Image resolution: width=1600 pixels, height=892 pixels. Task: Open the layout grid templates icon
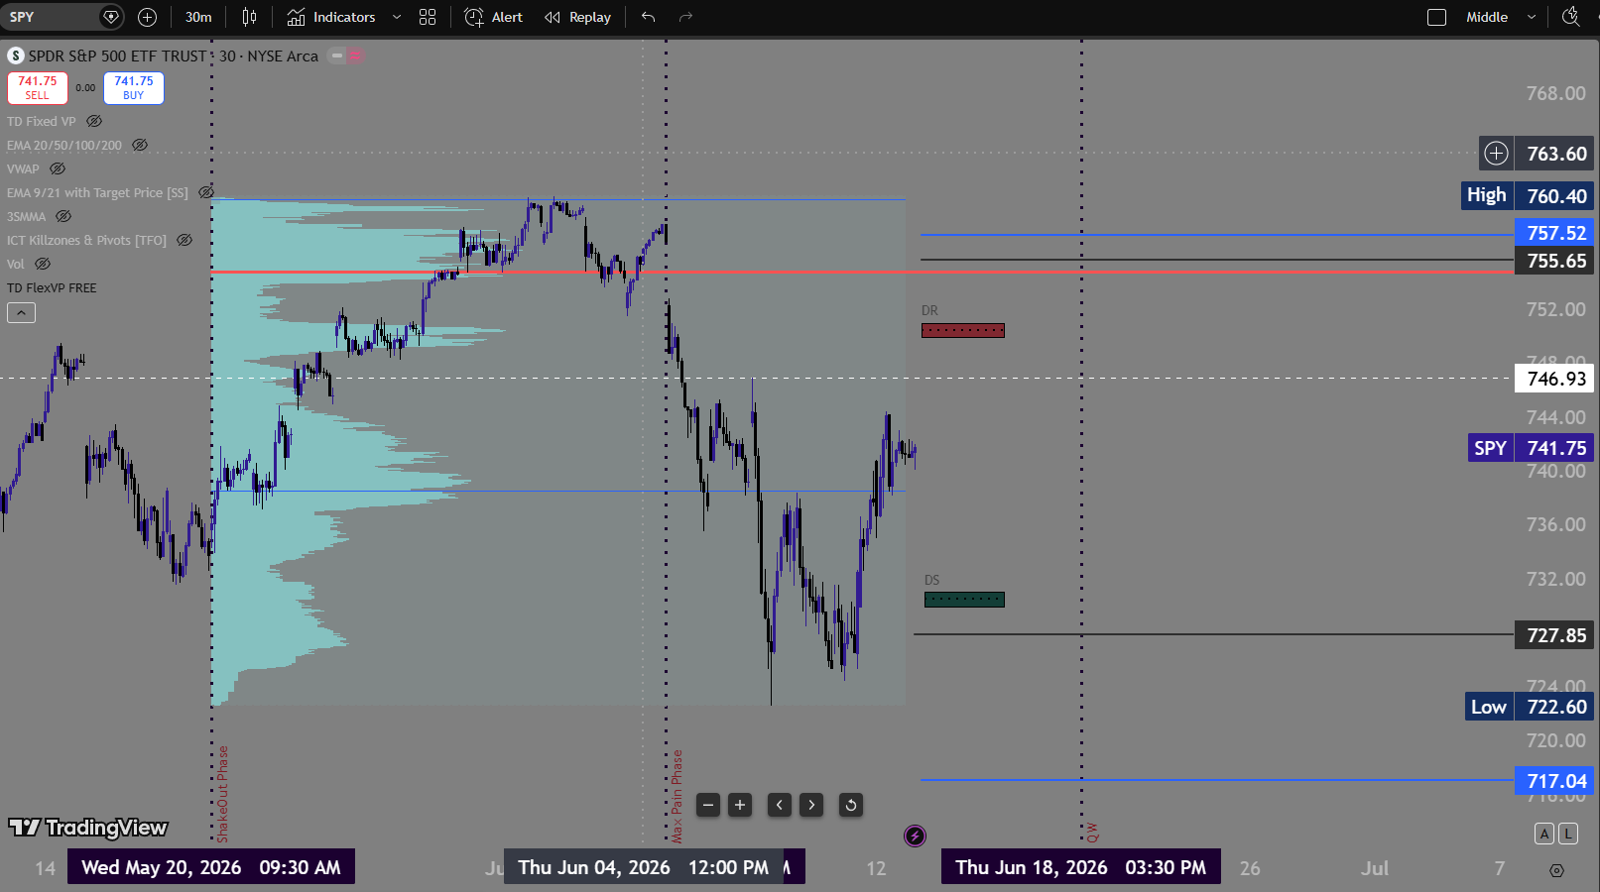tap(428, 17)
